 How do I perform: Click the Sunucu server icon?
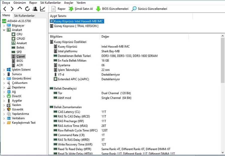9,74
